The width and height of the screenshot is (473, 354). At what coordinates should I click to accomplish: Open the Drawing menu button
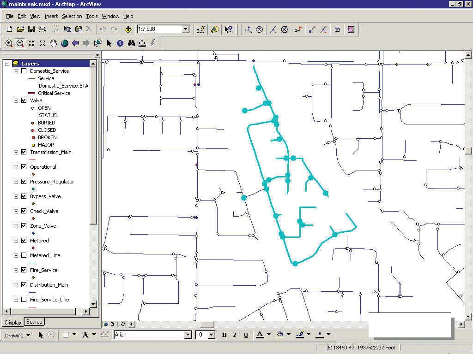(18, 335)
